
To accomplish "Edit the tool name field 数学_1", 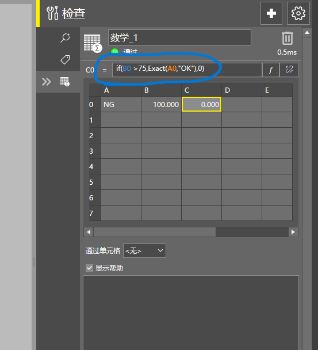I will 179,37.
